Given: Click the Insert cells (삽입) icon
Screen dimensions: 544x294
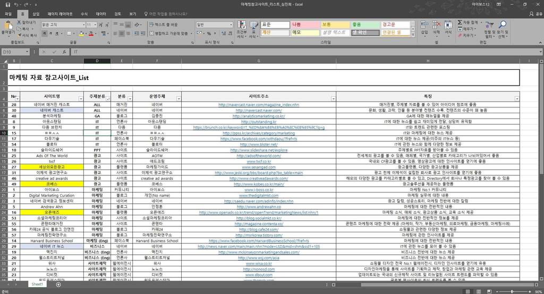Looking at the screenshot, I should click(424, 25).
